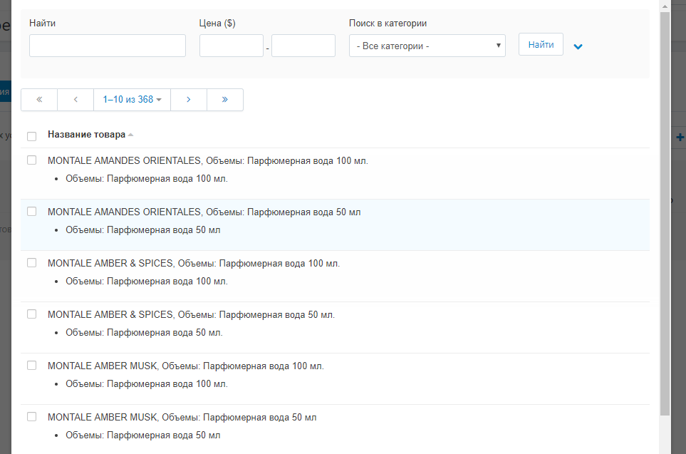Expand advanced search chevron beside Найти
Image resolution: width=686 pixels, height=454 pixels.
pos(578,46)
